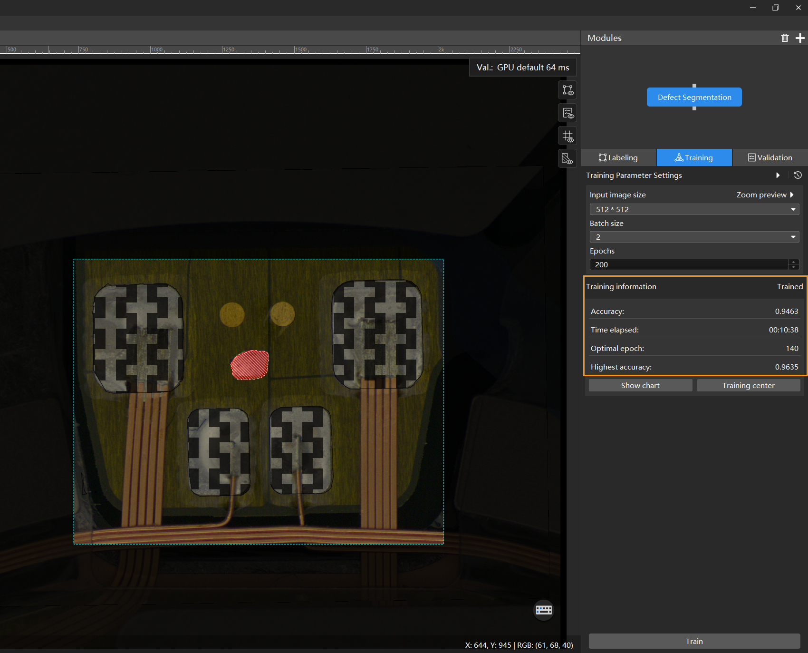Screen dimensions: 808x653
Task: Decrease Epochs with down stepper
Action: click(794, 267)
